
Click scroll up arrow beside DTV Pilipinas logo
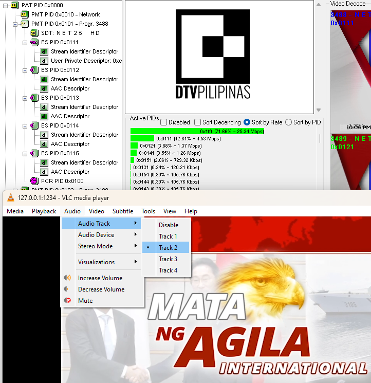point(319,5)
